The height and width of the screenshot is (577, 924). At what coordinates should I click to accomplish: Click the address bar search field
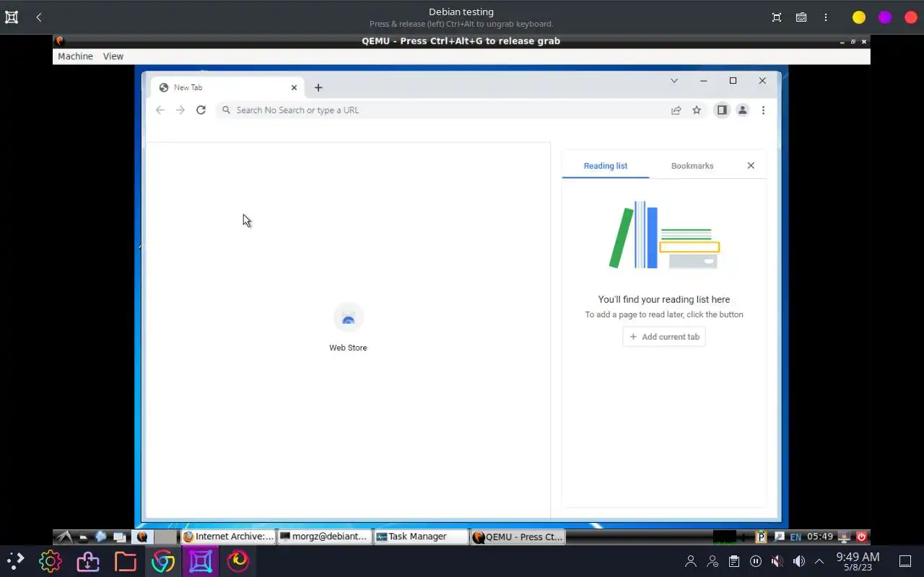tap(440, 110)
